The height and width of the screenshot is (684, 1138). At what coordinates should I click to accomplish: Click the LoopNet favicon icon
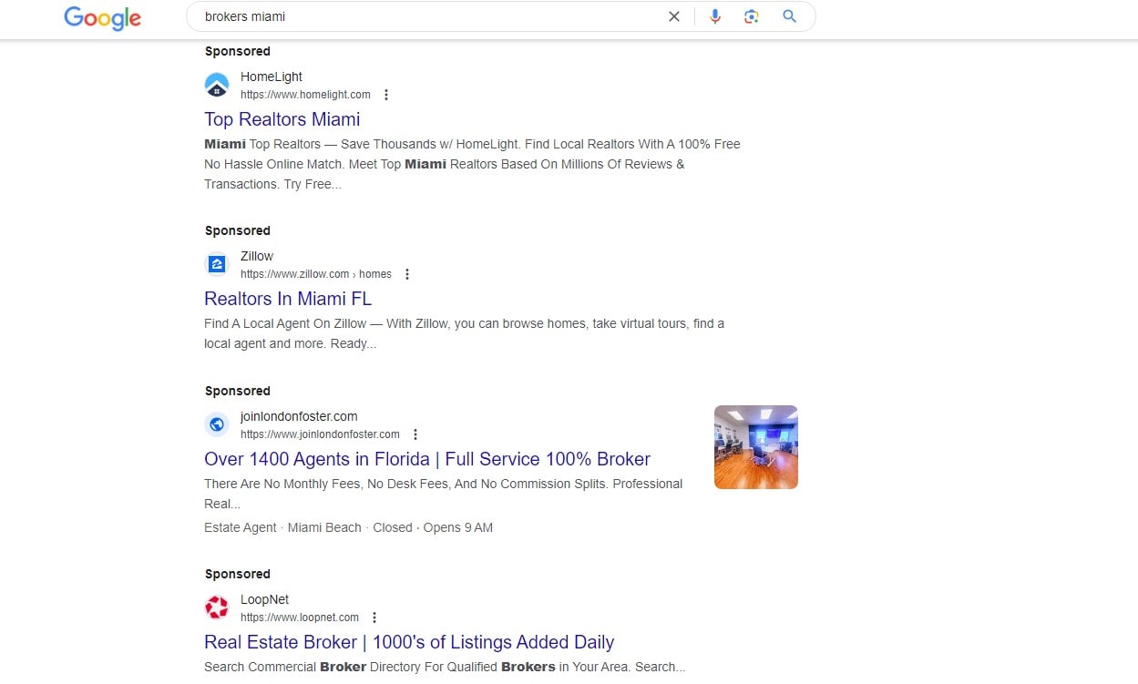tap(217, 608)
